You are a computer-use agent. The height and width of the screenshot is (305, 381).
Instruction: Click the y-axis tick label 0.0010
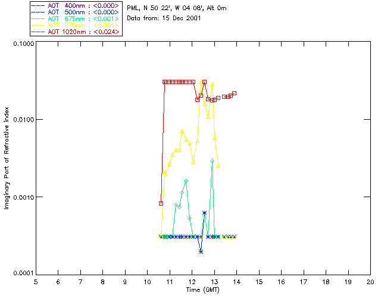pyautogui.click(x=23, y=197)
